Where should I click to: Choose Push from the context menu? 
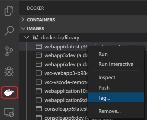[x=104, y=88]
